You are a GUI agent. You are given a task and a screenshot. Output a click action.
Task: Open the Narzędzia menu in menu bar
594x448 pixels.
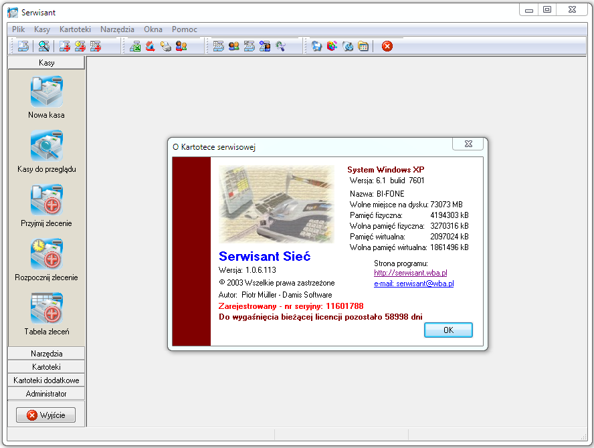click(x=117, y=29)
